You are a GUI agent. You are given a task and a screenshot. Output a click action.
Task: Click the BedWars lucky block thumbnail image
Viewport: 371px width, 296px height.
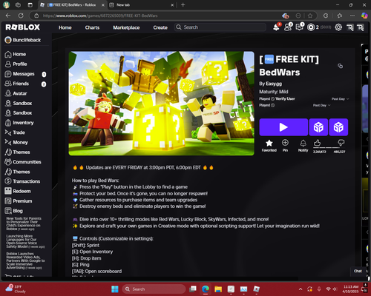(x=161, y=104)
